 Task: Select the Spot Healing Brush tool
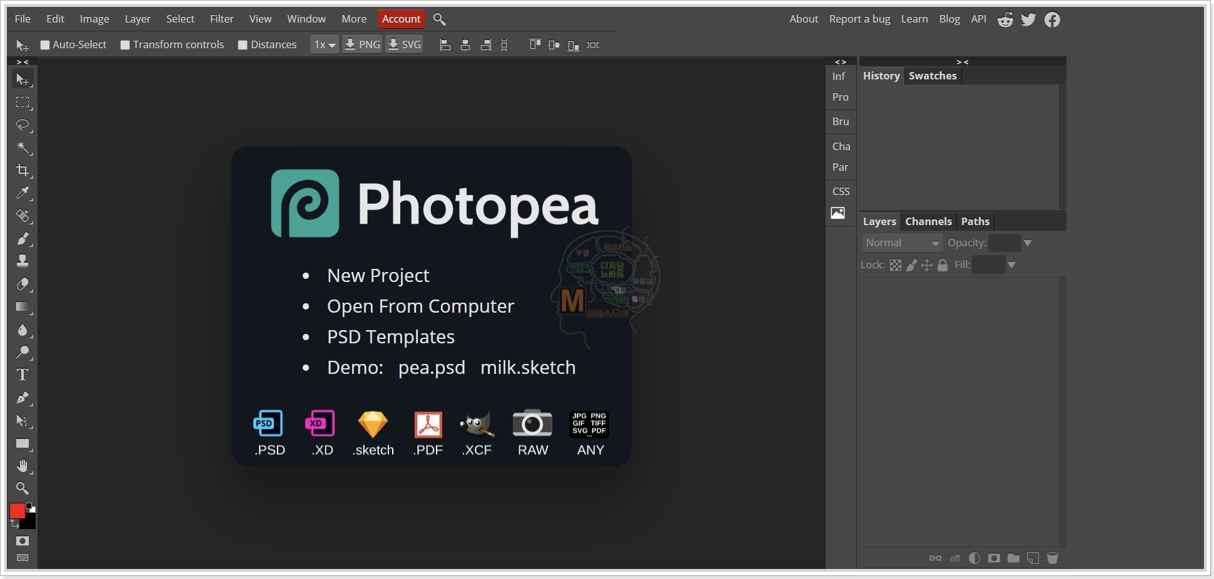coord(23,216)
